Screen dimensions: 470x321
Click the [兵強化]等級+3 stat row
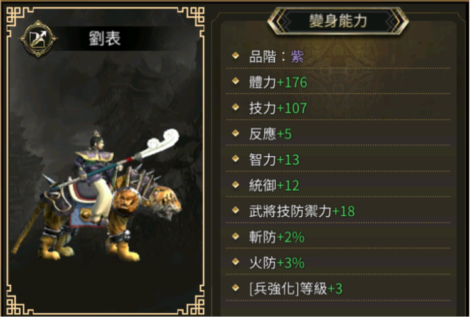(338, 288)
